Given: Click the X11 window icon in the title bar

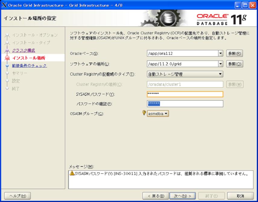Looking at the screenshot, I should pyautogui.click(x=5, y=5).
